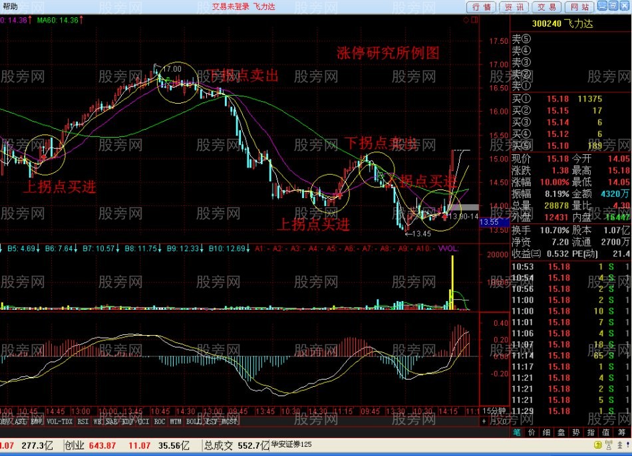The width and height of the screenshot is (632, 456).
Task: Select the KDJ indicator tab
Action: 127,421
